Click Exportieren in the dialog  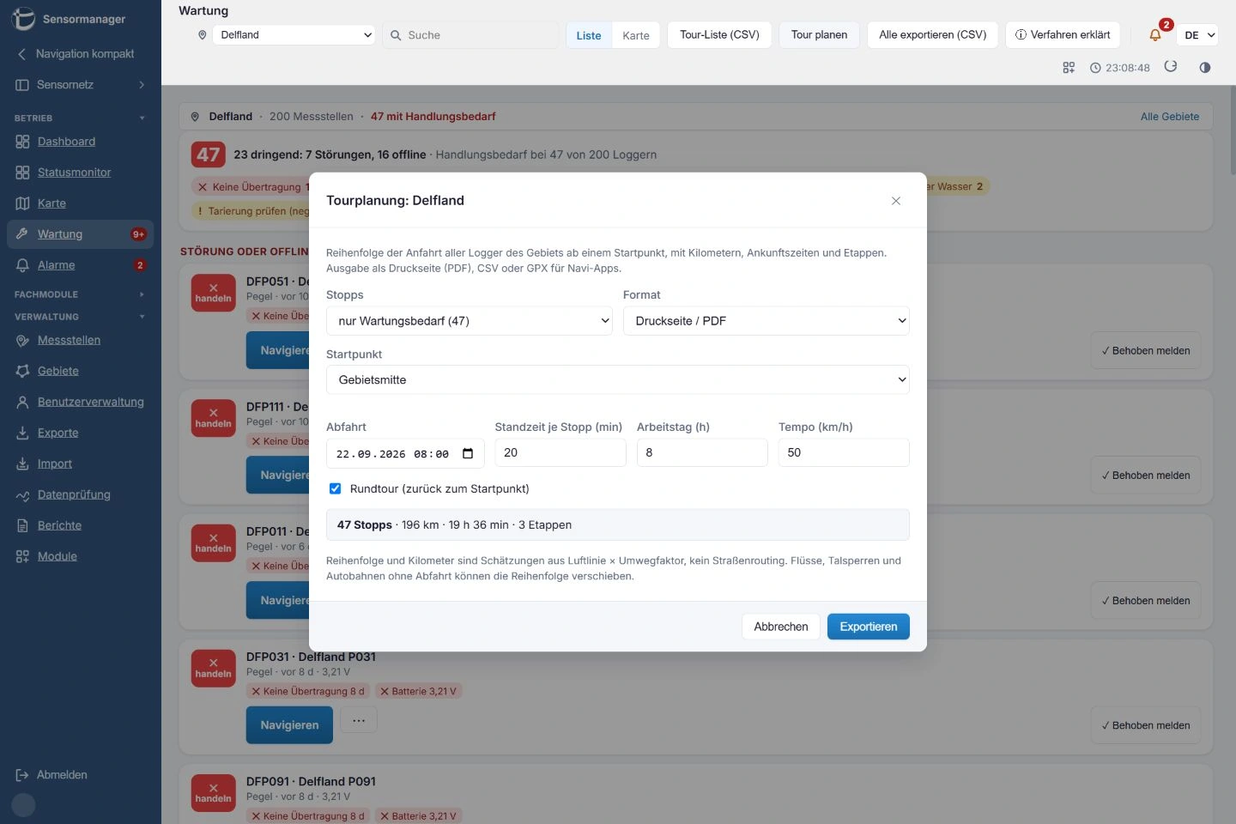(x=869, y=627)
